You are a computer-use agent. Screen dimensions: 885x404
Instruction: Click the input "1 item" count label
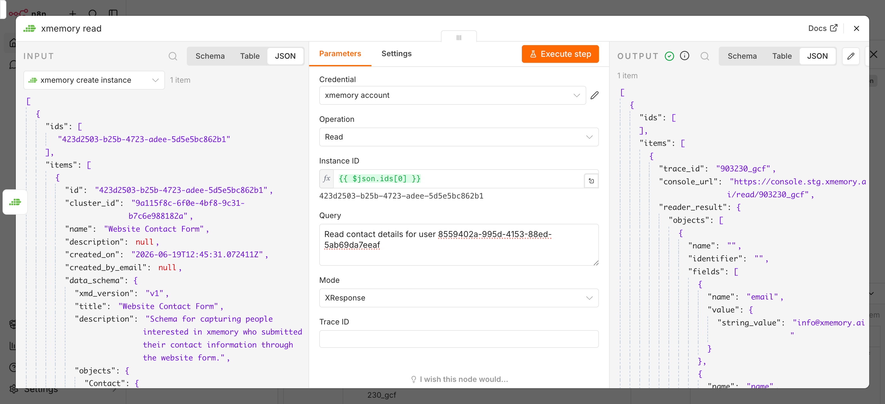[x=180, y=80]
